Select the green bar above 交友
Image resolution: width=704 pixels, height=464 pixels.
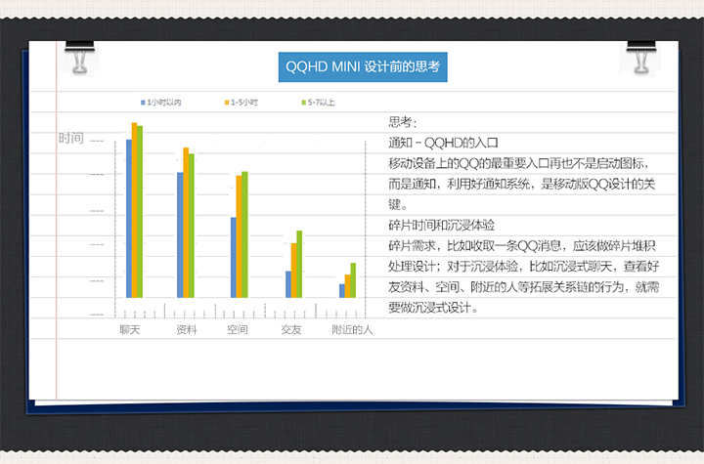pos(299,265)
